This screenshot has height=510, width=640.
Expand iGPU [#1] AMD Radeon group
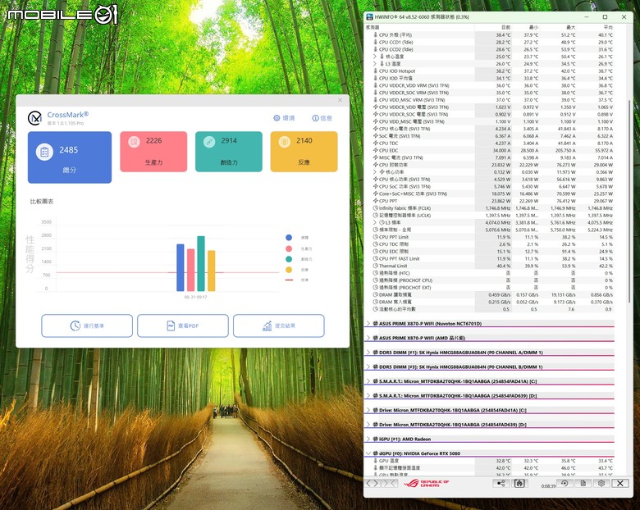pos(368,439)
